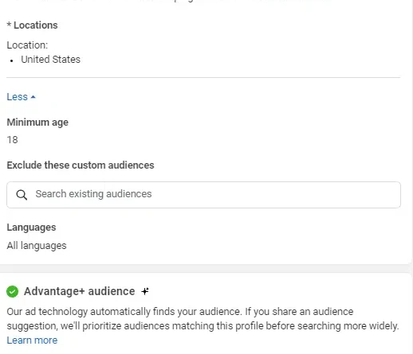Select the United States location entry
The width and height of the screenshot is (413, 354).
click(x=50, y=60)
